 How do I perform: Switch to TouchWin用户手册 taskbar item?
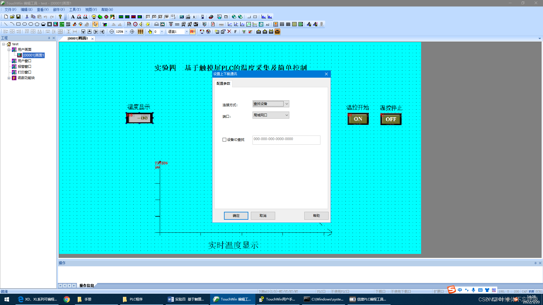click(277, 299)
